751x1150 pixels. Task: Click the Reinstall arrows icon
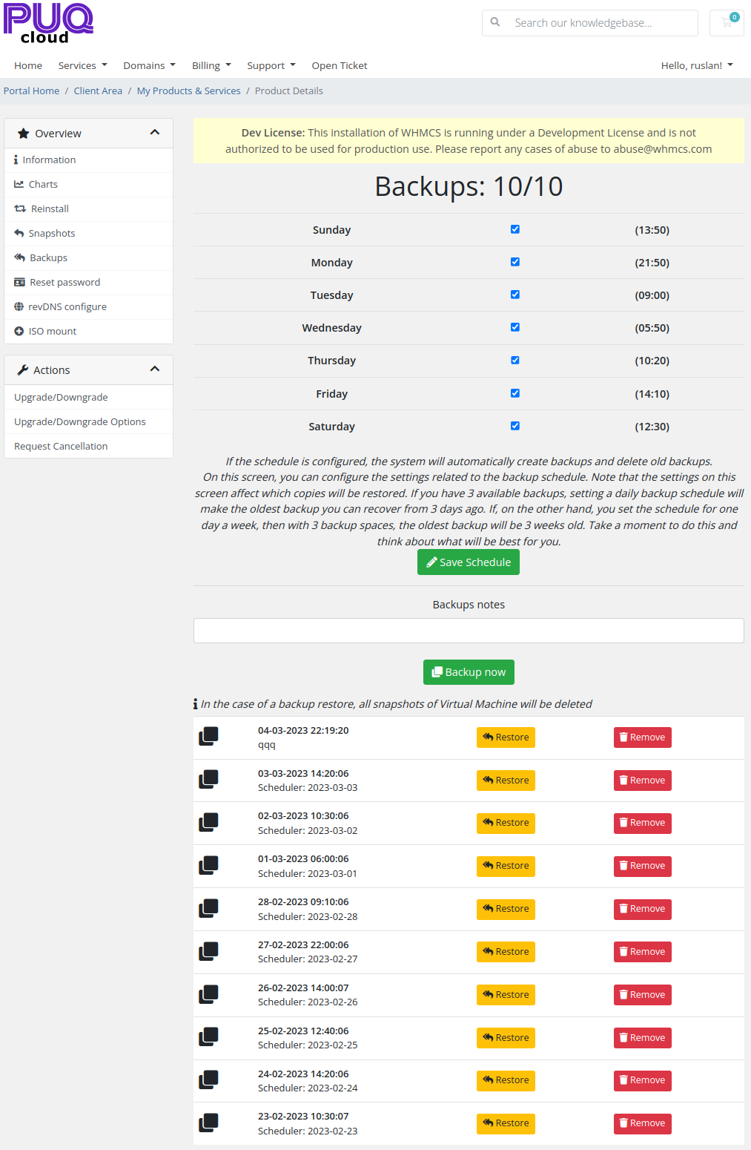tap(20, 208)
